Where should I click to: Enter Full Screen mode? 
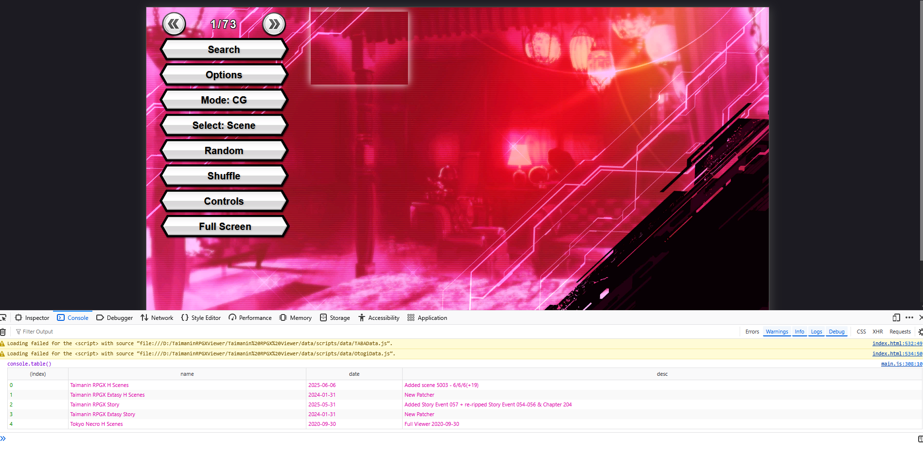click(x=225, y=227)
